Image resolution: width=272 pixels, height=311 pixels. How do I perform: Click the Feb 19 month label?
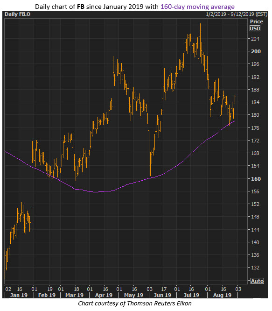(47, 295)
